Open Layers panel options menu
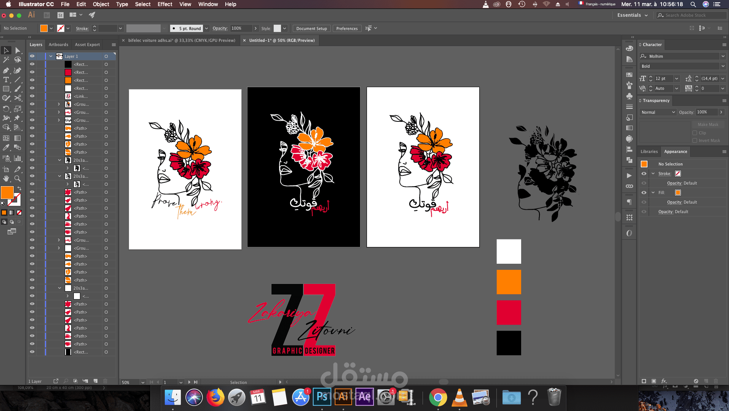Image resolution: width=729 pixels, height=411 pixels. [113, 45]
